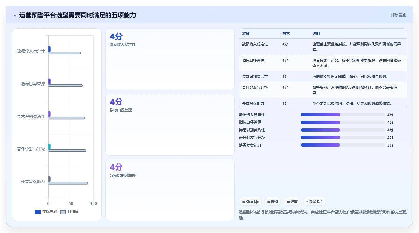Click the chart's blue actual bar for 数据接入稳定性
The height and width of the screenshot is (233, 419).
[x=49, y=49]
